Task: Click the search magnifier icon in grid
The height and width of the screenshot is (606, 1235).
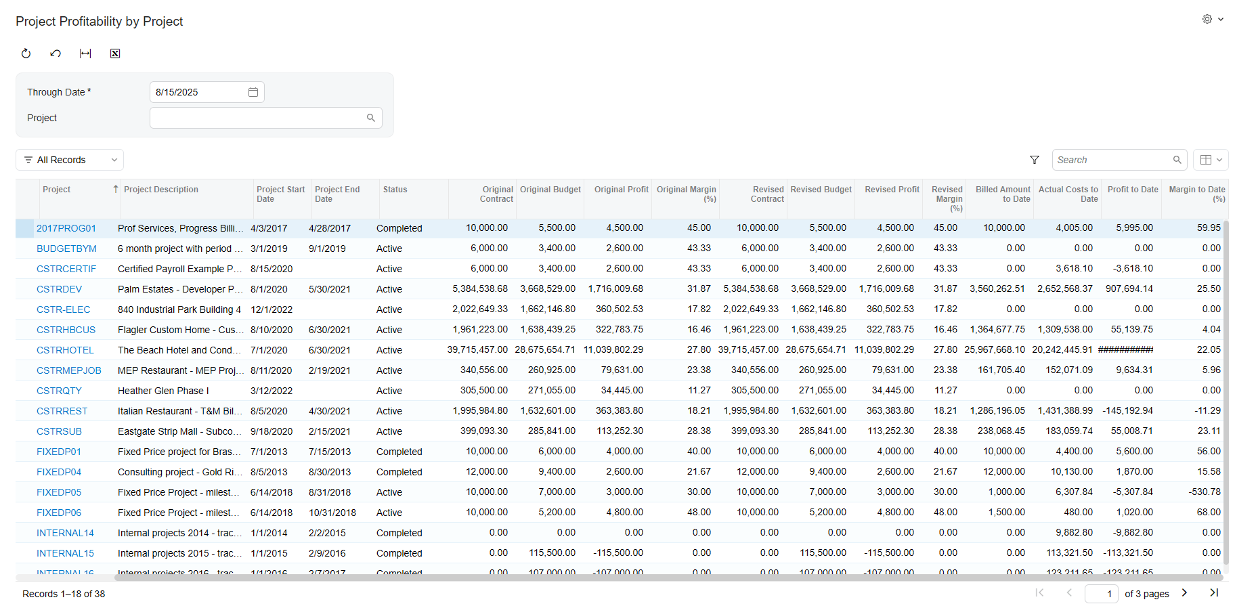Action: 1177,160
